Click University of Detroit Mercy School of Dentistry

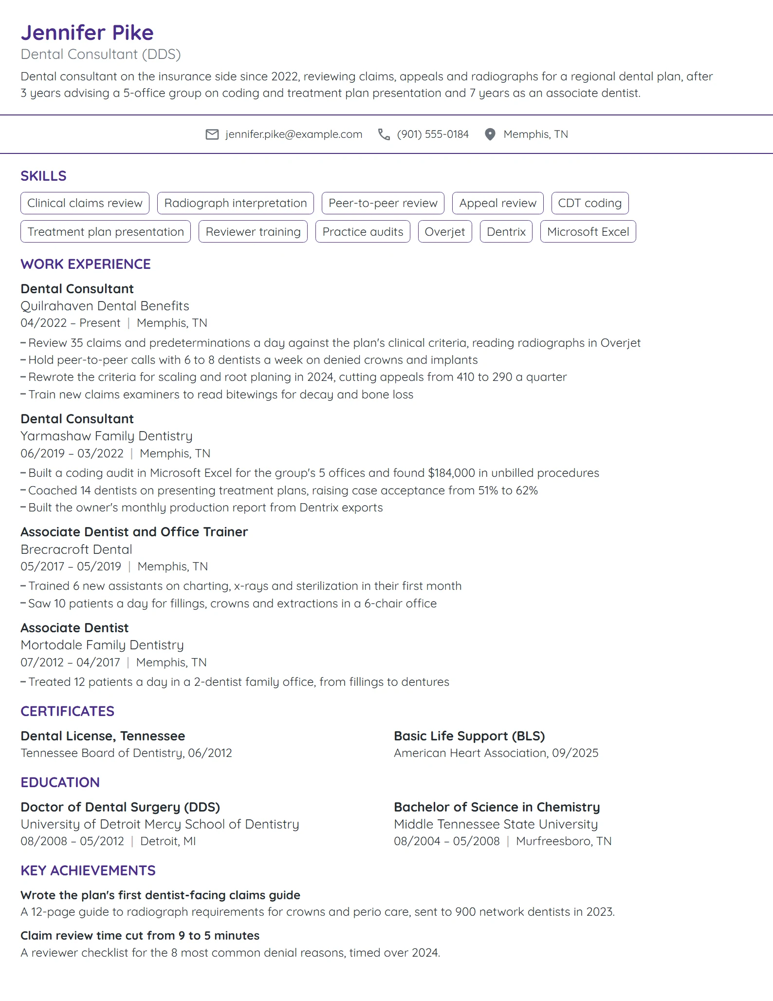coord(160,824)
